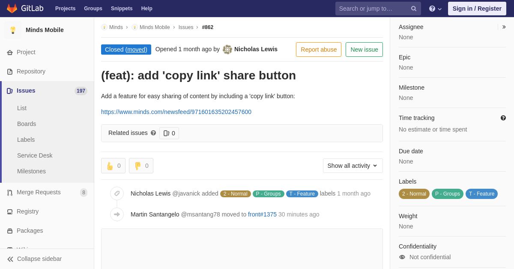Click Minds breadcrumb link
514x269 pixels.
(116, 27)
